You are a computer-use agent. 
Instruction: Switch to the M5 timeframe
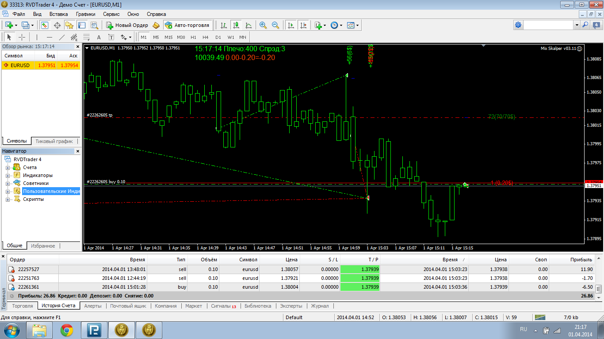(x=156, y=37)
